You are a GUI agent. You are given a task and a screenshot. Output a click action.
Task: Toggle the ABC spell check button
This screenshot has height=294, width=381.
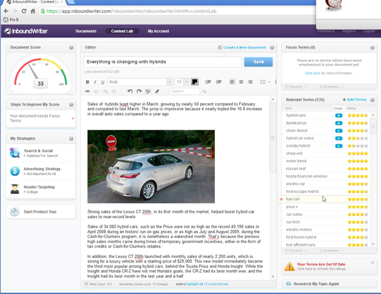(148, 91)
